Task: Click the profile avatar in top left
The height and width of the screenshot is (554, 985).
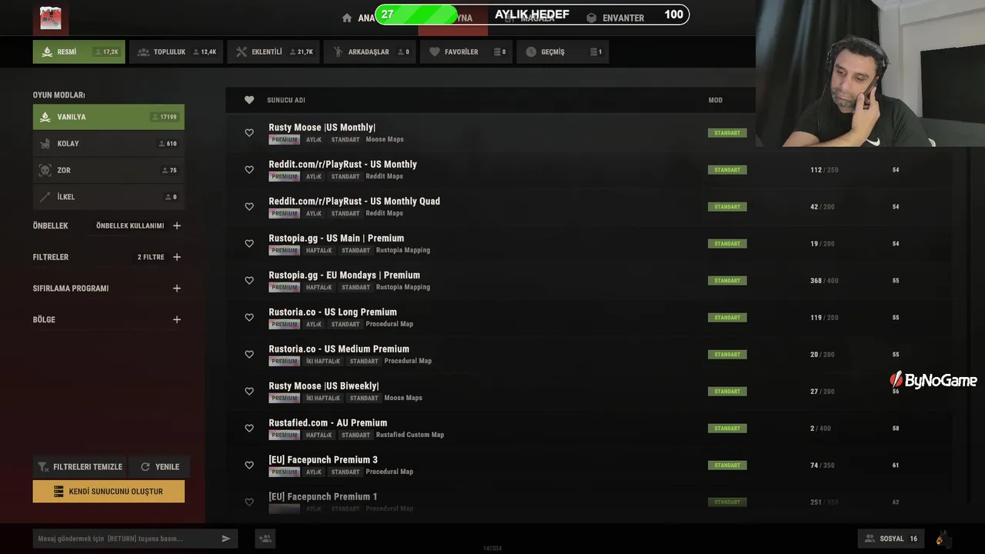Action: (51, 18)
